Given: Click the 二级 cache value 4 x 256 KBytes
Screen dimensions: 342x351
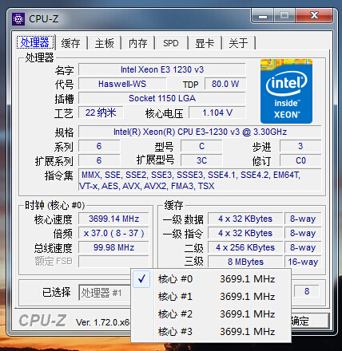Looking at the screenshot, I should coord(245,247).
